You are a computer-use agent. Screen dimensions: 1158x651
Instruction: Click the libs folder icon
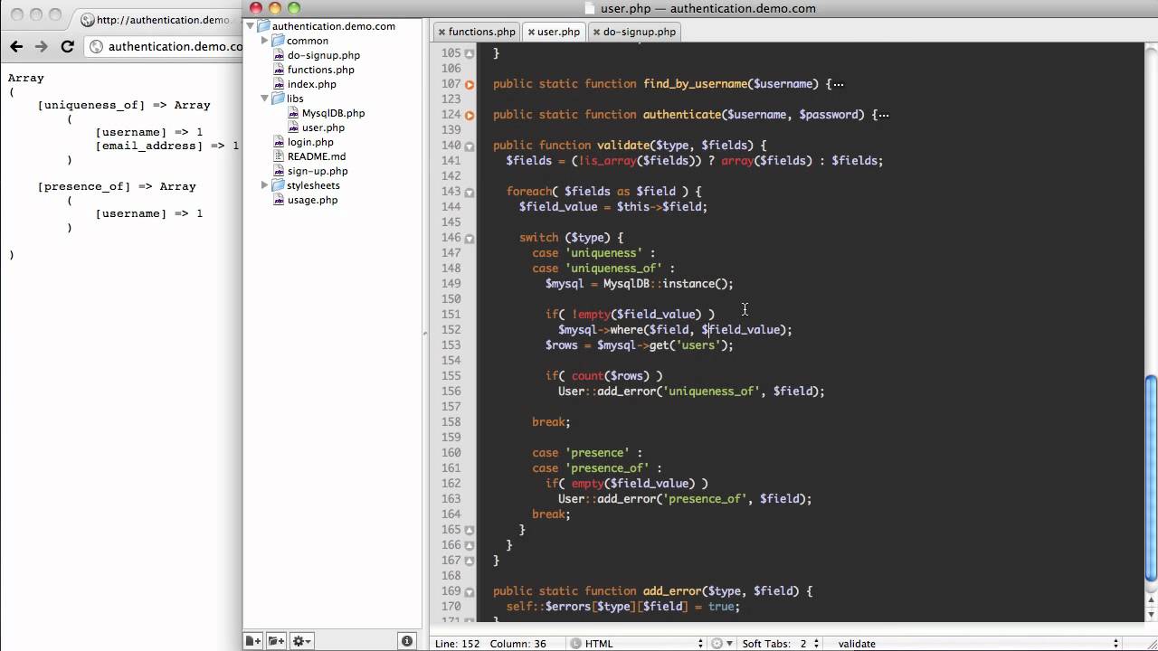[279, 99]
